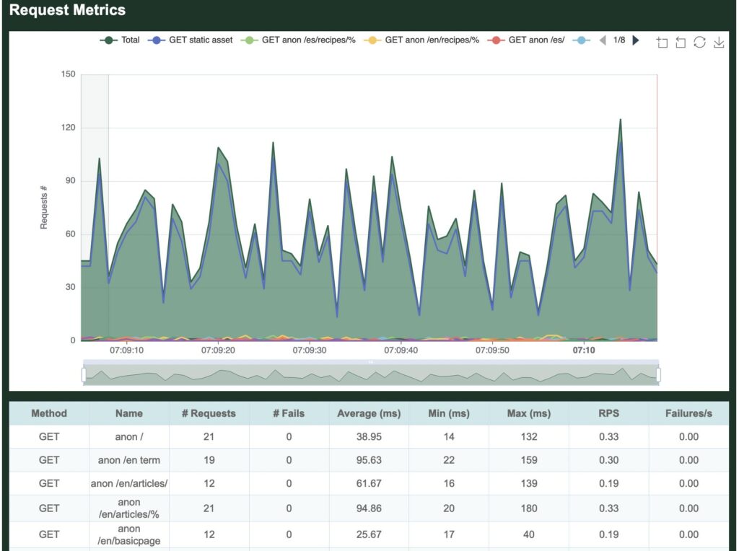739x551 pixels.
Task: Click the Name column header
Action: [129, 413]
